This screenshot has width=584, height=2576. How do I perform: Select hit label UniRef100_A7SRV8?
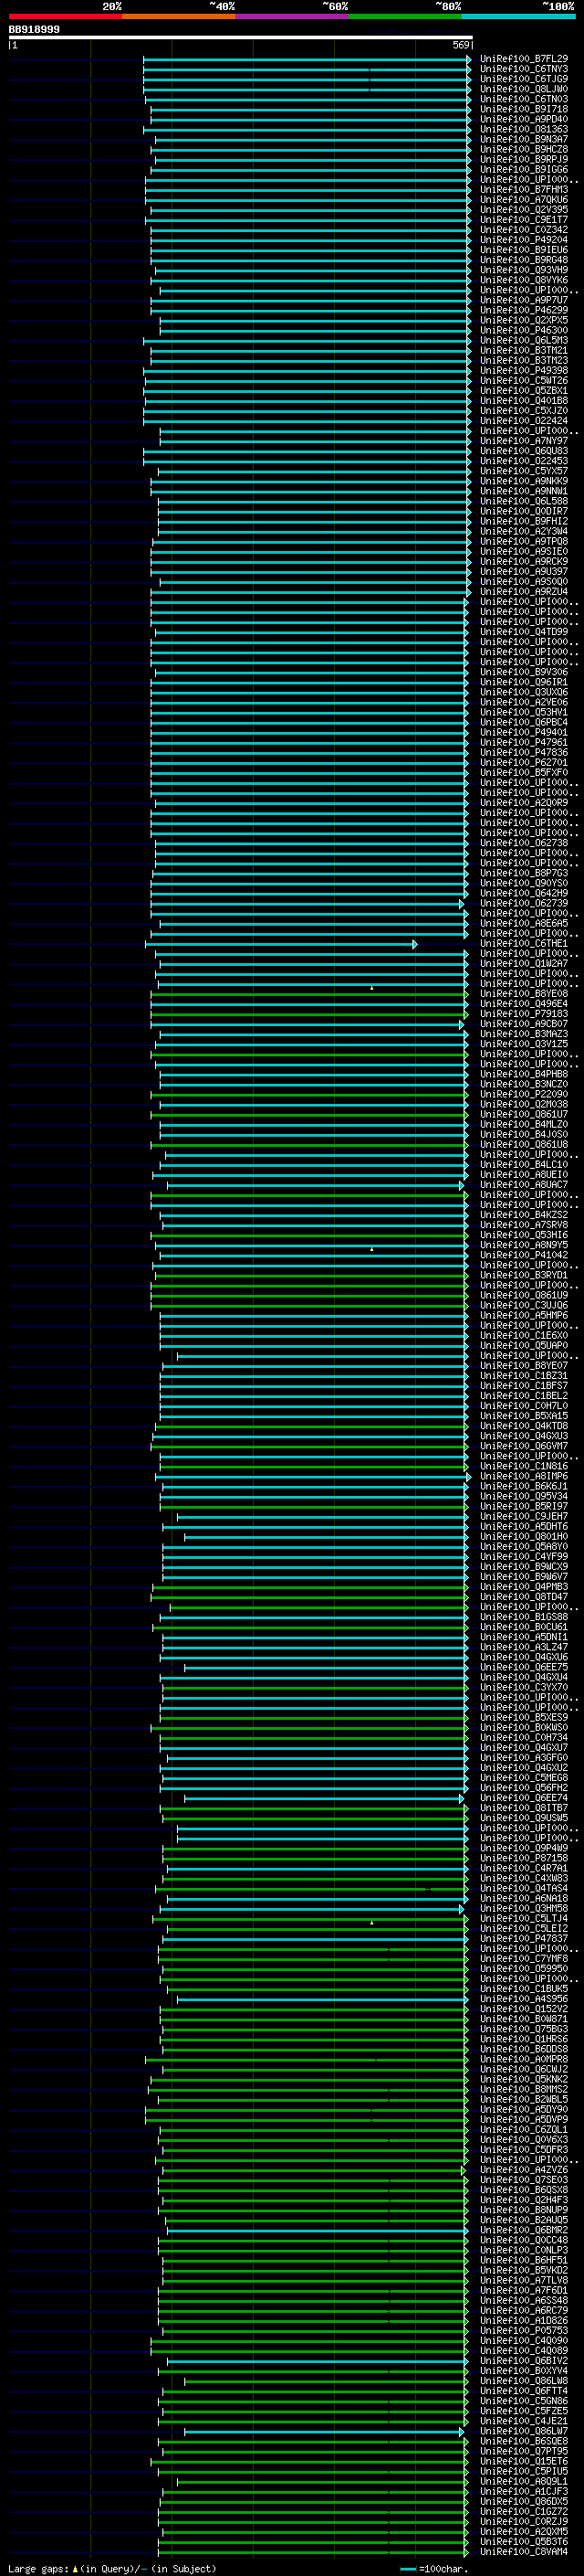tap(524, 1224)
